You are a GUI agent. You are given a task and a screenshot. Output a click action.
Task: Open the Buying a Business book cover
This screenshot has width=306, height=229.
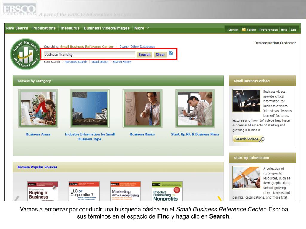click(42, 191)
